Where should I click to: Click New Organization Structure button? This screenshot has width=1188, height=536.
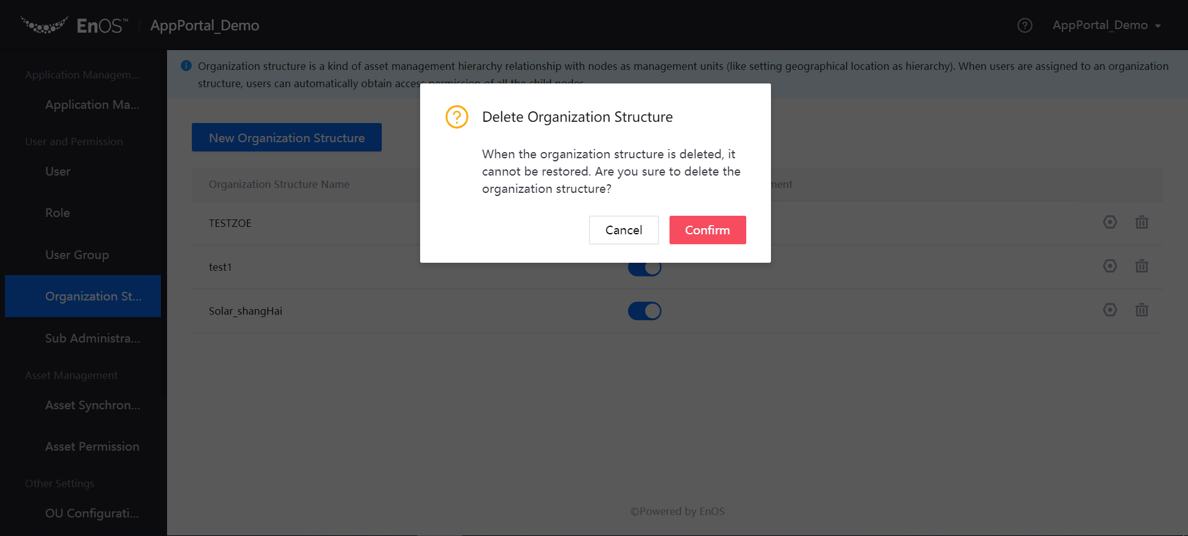286,137
